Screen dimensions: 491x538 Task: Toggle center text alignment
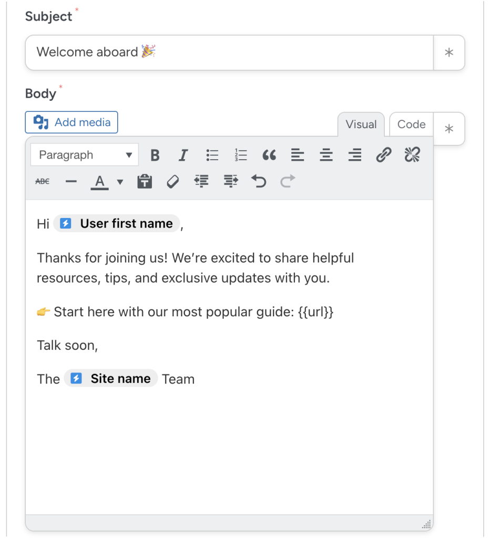click(x=326, y=154)
